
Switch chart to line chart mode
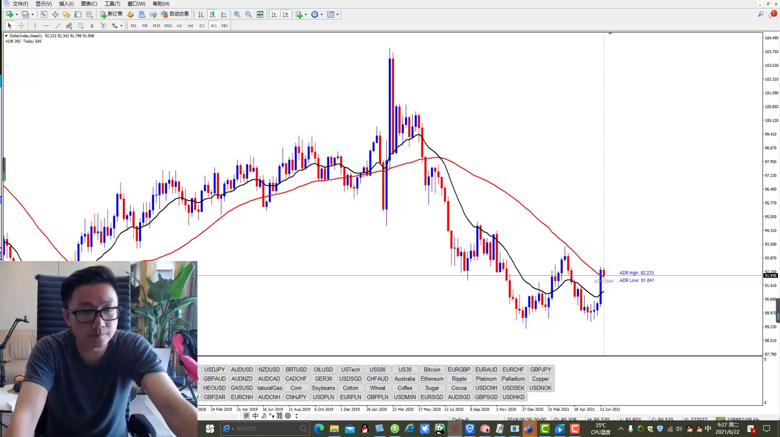(x=224, y=15)
